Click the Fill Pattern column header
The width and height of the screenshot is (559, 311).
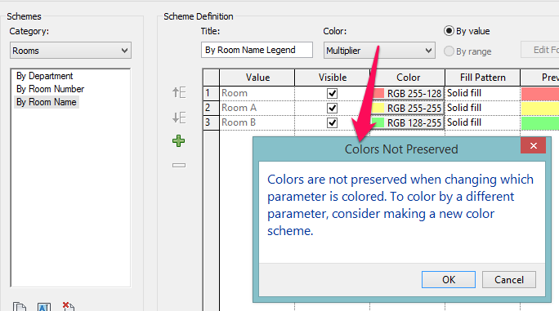click(x=482, y=78)
